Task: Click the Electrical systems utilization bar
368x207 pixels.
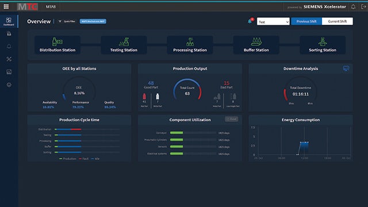Action: (193, 154)
